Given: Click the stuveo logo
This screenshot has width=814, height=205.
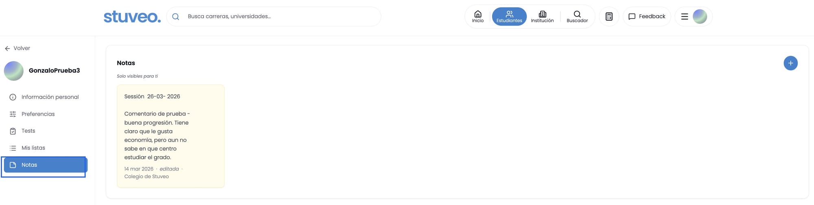Looking at the screenshot, I should pos(132,17).
